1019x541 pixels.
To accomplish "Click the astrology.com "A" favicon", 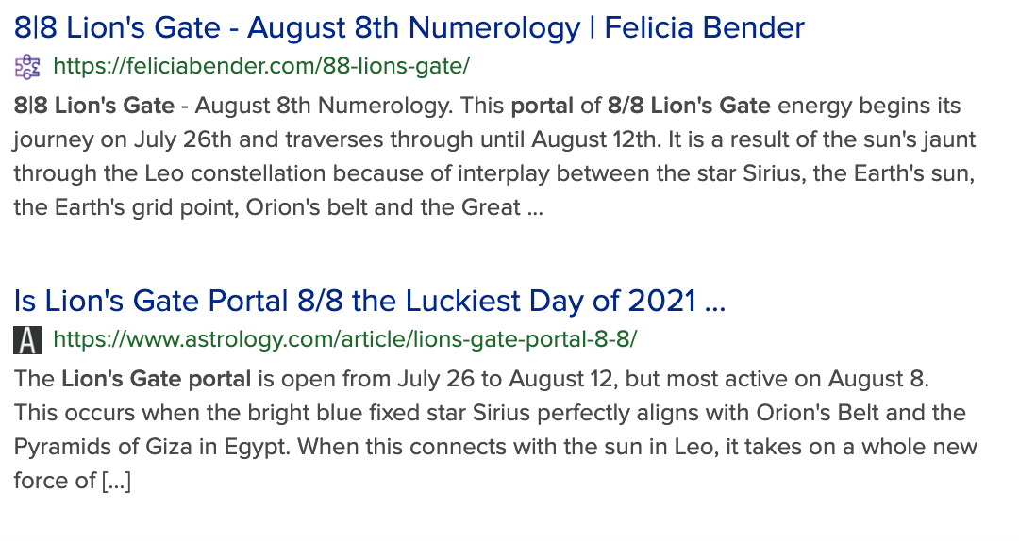I will (x=27, y=339).
